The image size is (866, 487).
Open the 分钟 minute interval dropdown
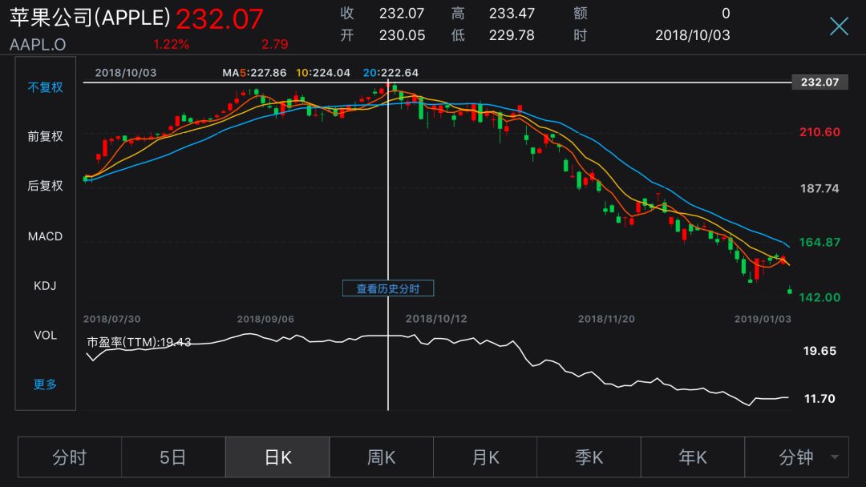795,457
